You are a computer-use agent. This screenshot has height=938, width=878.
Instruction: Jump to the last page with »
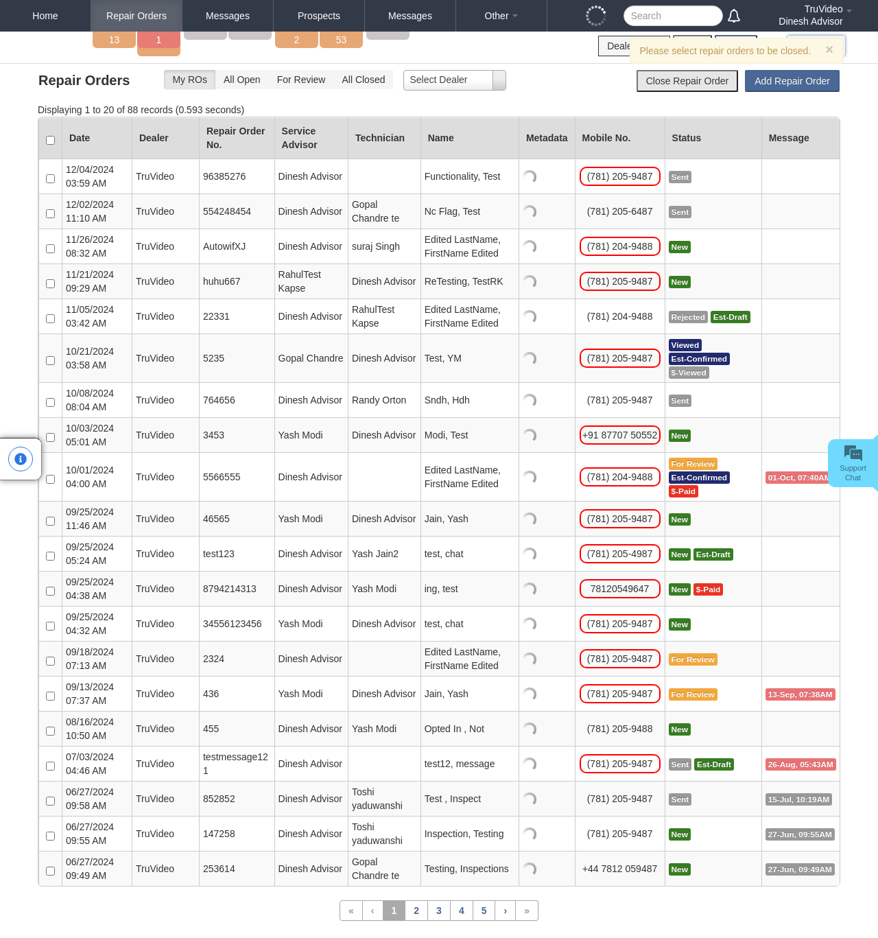[527, 911]
